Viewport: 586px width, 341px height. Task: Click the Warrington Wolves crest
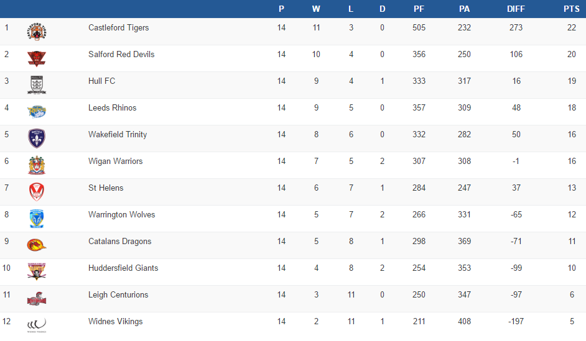pyautogui.click(x=37, y=219)
